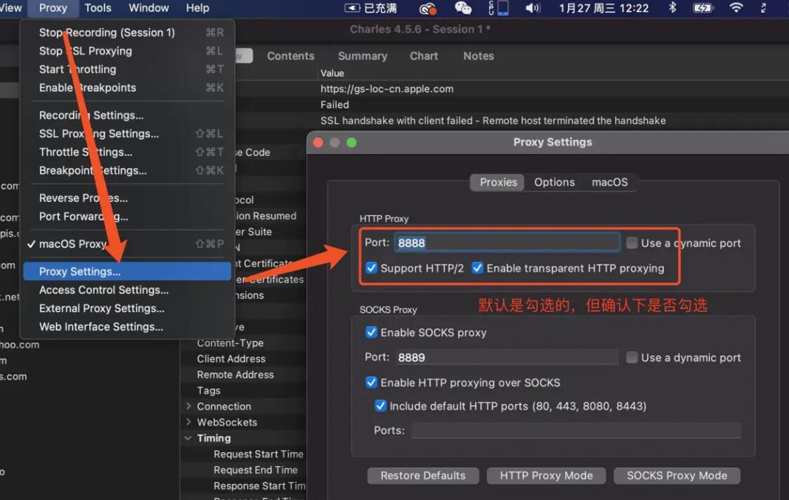789x500 pixels.
Task: Open Breakpoint Settings... menu item
Action: (126, 170)
